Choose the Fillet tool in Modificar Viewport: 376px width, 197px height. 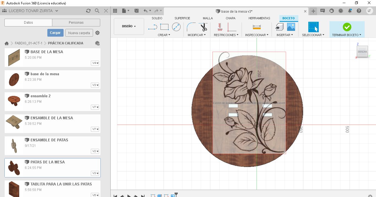(x=191, y=27)
